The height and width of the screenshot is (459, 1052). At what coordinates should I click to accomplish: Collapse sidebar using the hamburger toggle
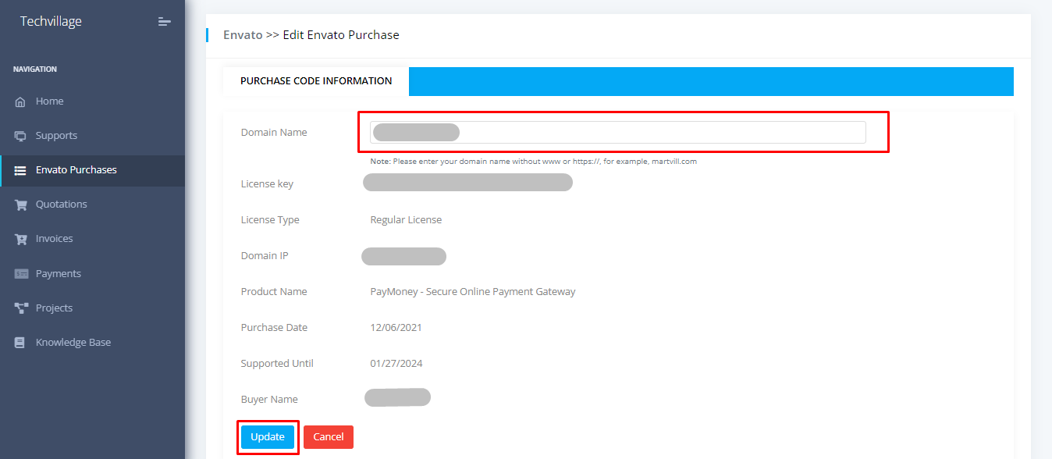164,22
